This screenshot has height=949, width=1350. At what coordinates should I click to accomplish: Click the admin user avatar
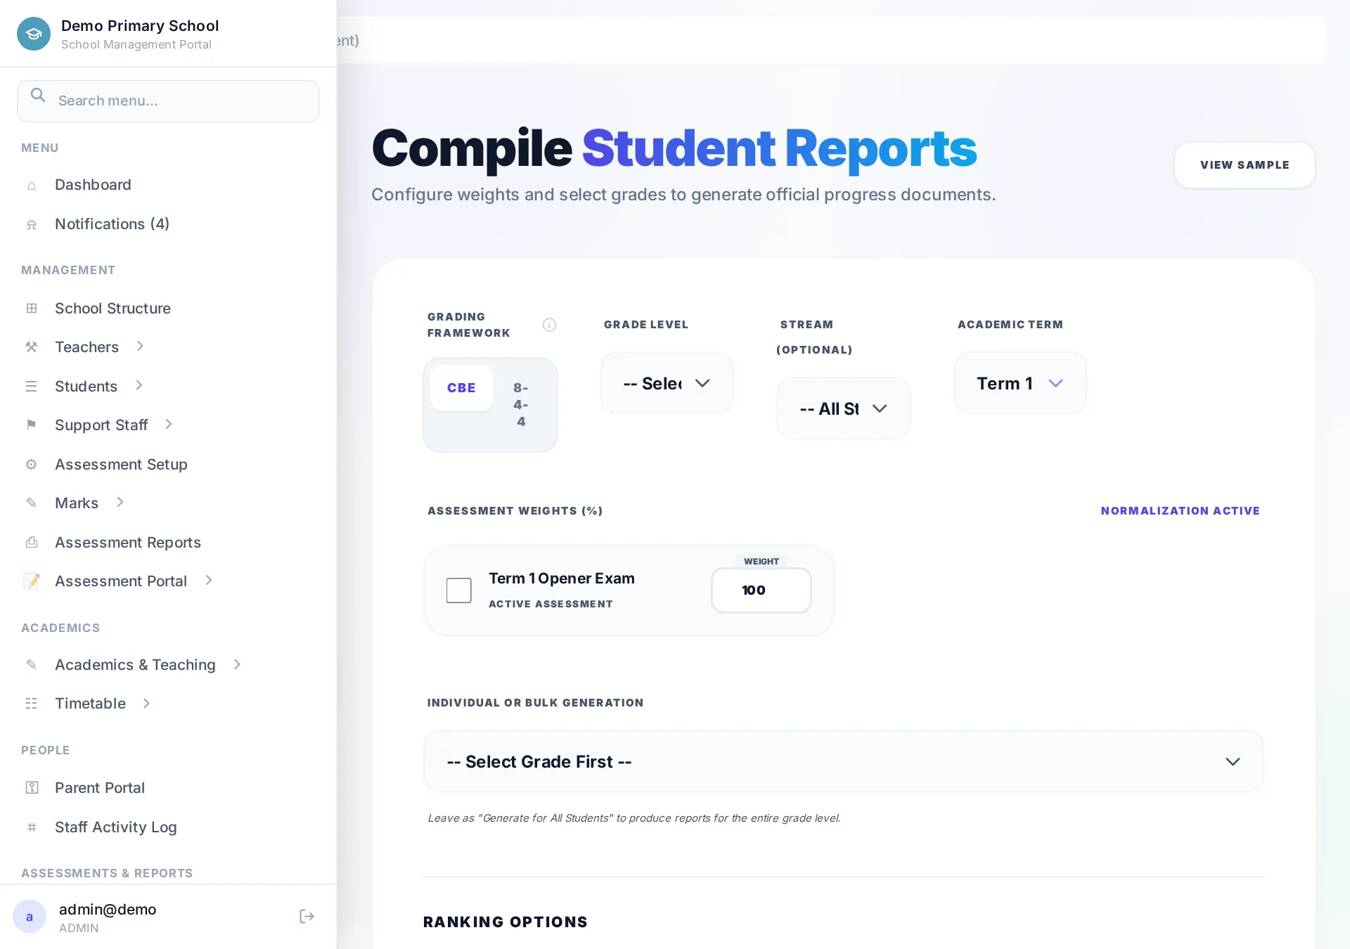click(30, 917)
